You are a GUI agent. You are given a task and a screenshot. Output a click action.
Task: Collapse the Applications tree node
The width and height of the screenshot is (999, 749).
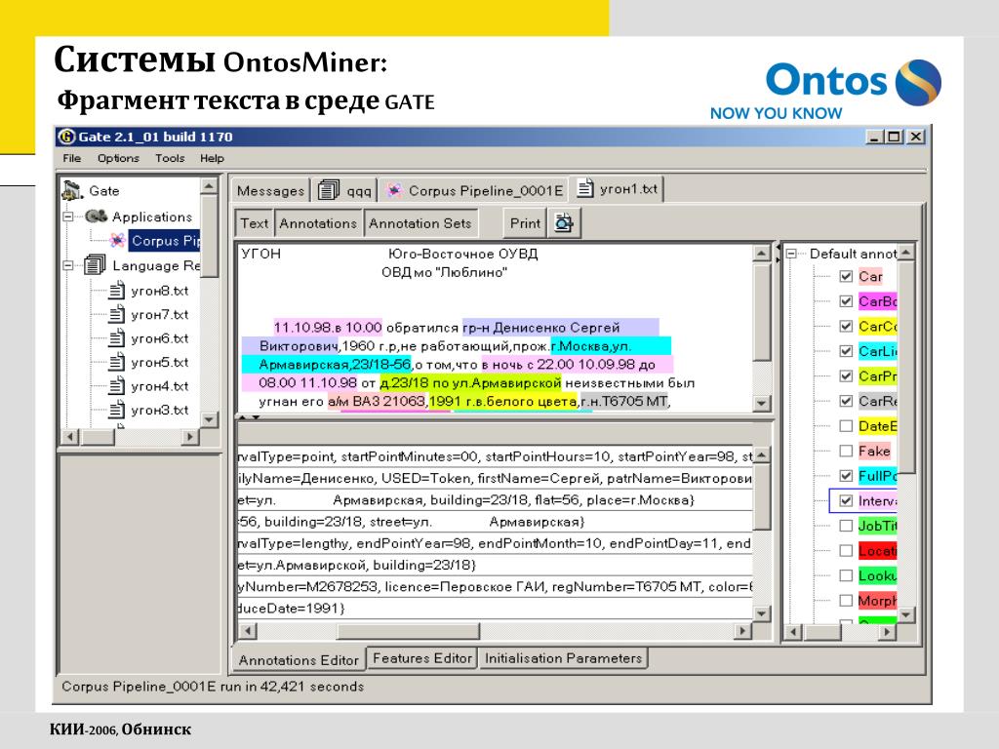click(68, 217)
